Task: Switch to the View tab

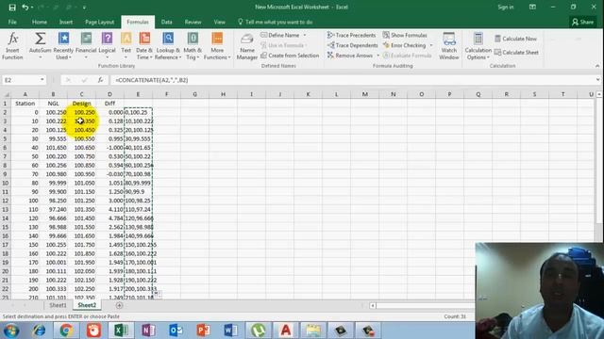Action: [220, 22]
